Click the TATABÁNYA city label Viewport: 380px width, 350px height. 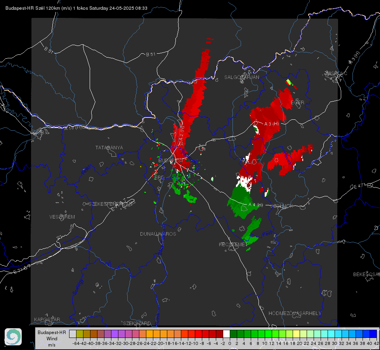109,147
